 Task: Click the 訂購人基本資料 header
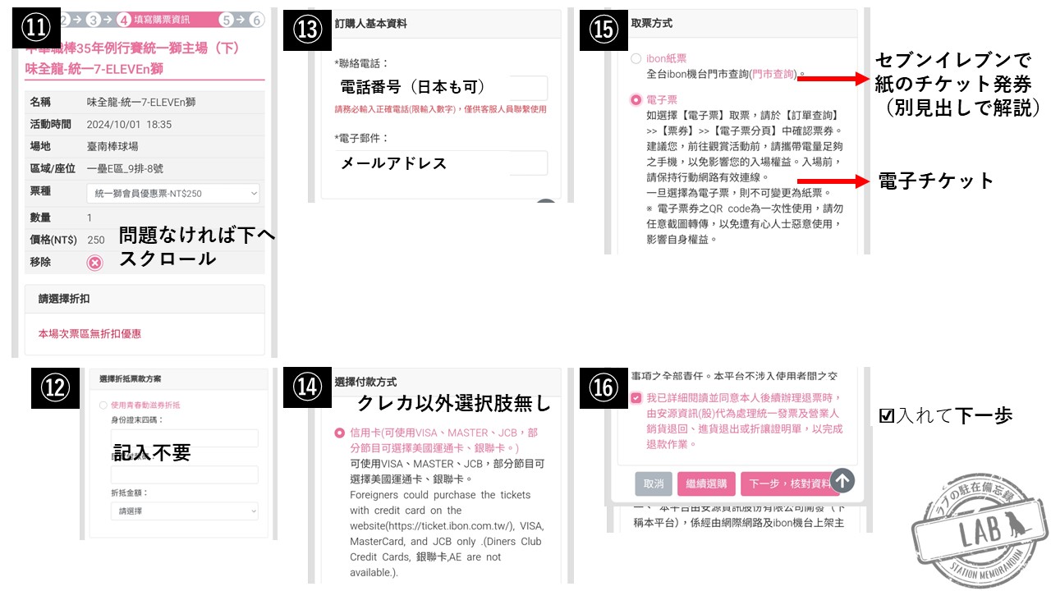(371, 24)
